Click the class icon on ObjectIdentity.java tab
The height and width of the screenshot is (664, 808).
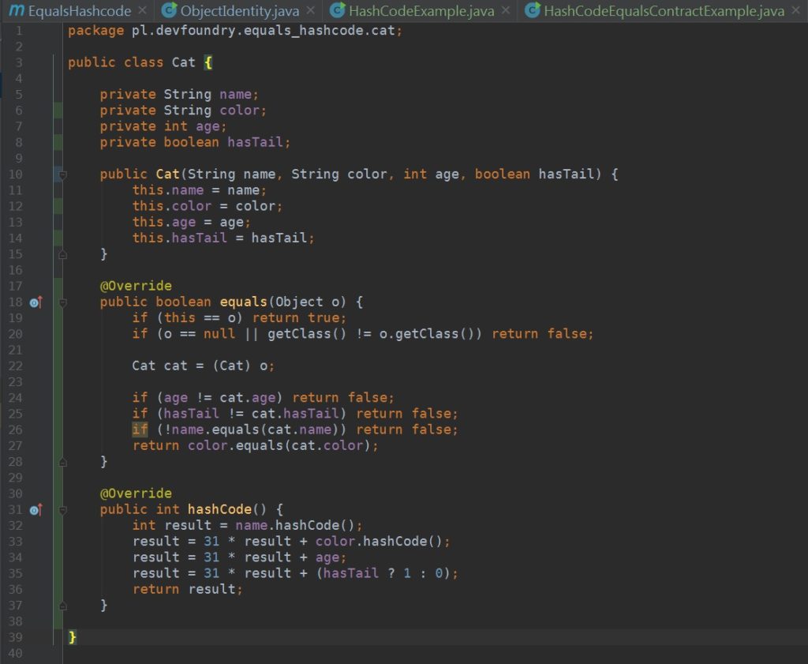(169, 9)
